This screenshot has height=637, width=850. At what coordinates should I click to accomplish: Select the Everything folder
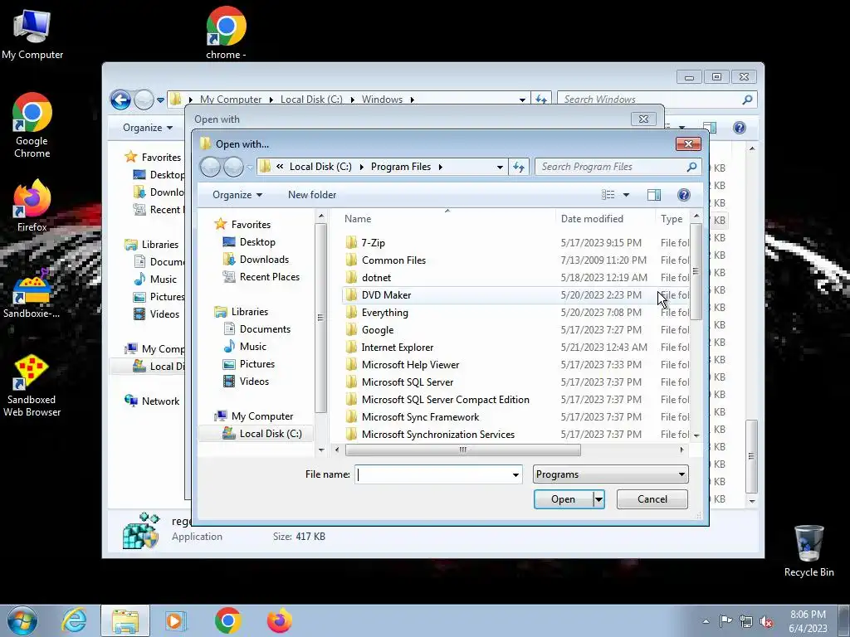pyautogui.click(x=385, y=313)
